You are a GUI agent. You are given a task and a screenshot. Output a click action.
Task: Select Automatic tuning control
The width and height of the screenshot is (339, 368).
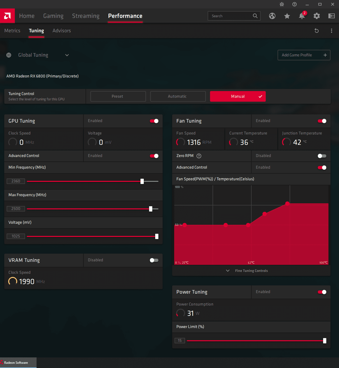pos(178,96)
